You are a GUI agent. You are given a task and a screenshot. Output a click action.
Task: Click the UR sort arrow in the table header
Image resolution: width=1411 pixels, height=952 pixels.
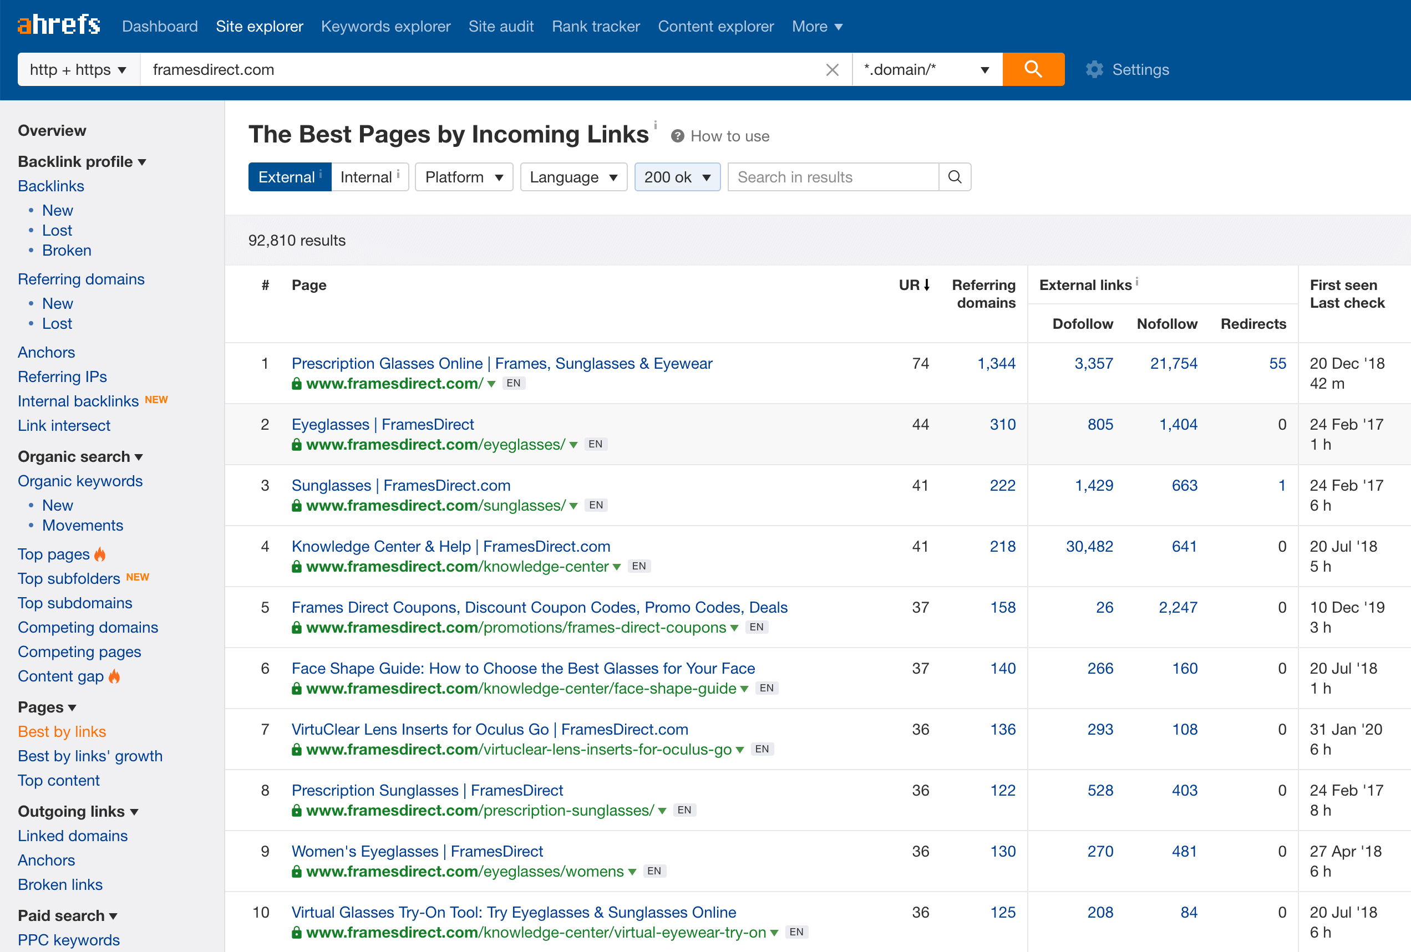click(926, 284)
